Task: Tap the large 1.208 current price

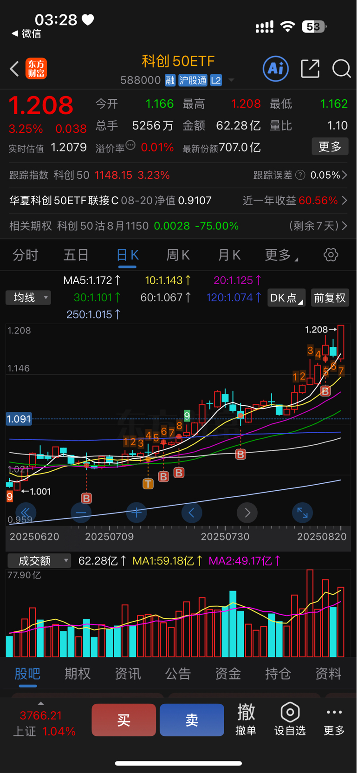Action: [x=41, y=105]
